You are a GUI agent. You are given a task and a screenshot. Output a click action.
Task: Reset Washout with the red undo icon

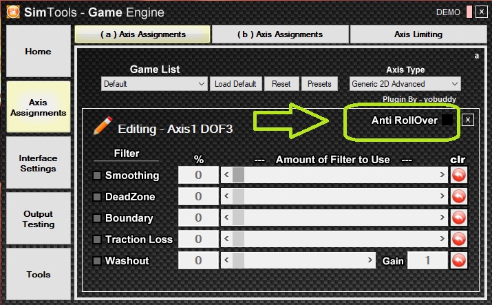(459, 260)
